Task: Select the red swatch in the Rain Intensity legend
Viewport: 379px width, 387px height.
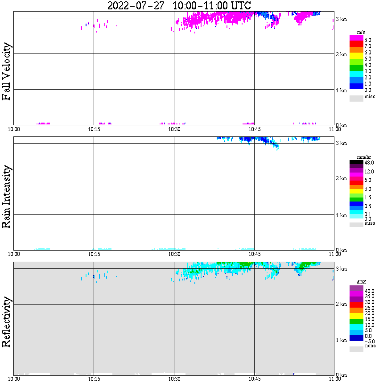Action: click(356, 183)
